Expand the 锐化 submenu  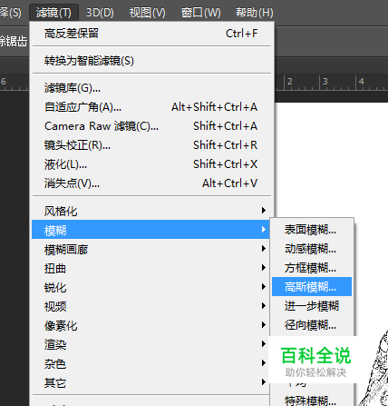[150, 287]
